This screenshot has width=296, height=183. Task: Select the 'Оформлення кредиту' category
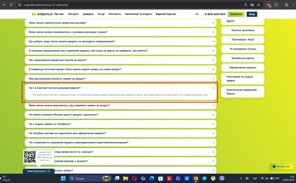click(242, 67)
